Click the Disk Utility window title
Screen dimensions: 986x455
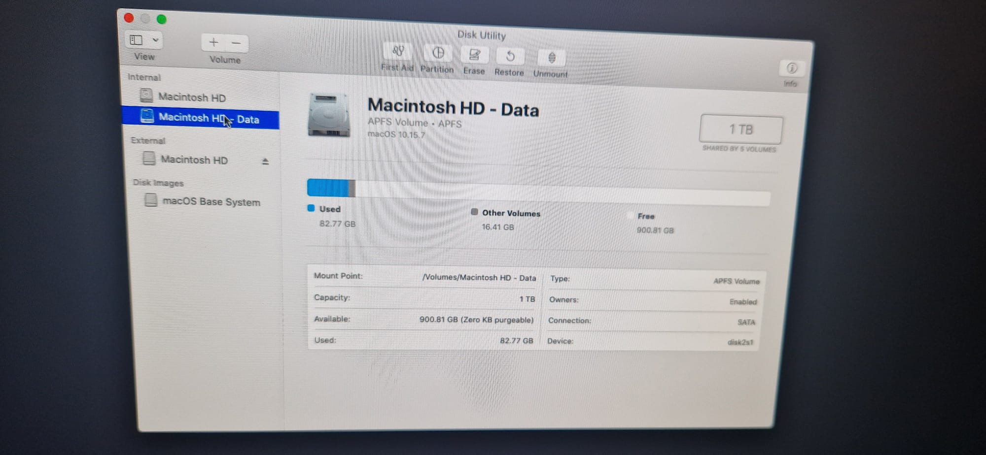pyautogui.click(x=482, y=35)
